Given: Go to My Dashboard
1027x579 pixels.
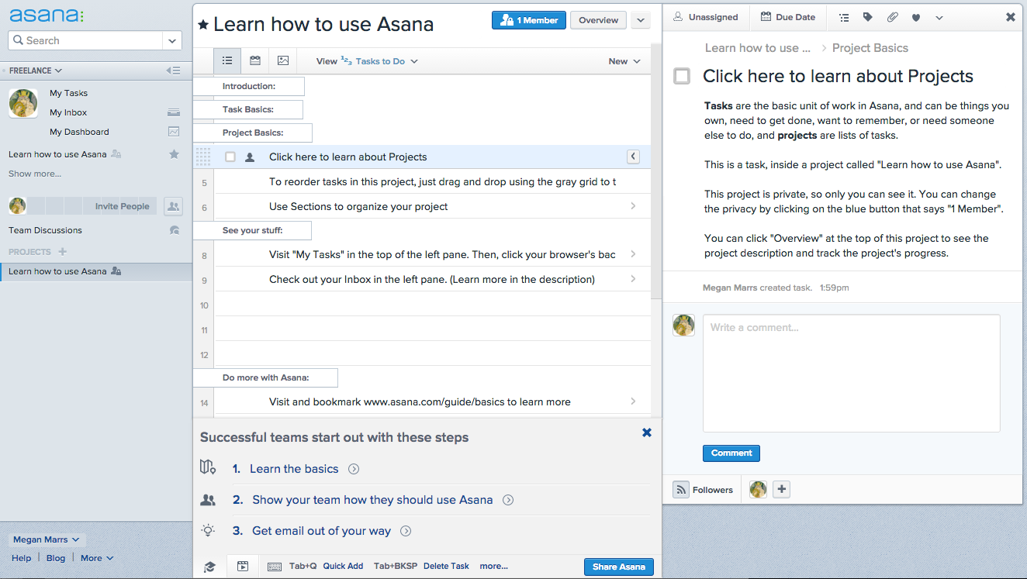Looking at the screenshot, I should point(79,132).
